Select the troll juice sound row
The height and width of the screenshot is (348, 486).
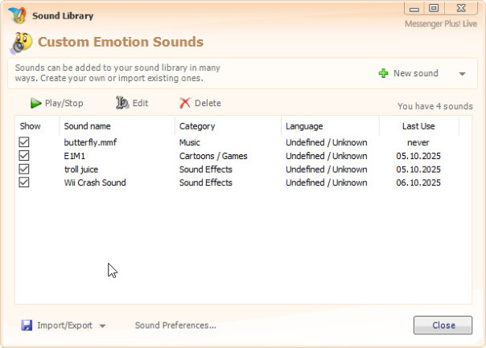tap(80, 170)
